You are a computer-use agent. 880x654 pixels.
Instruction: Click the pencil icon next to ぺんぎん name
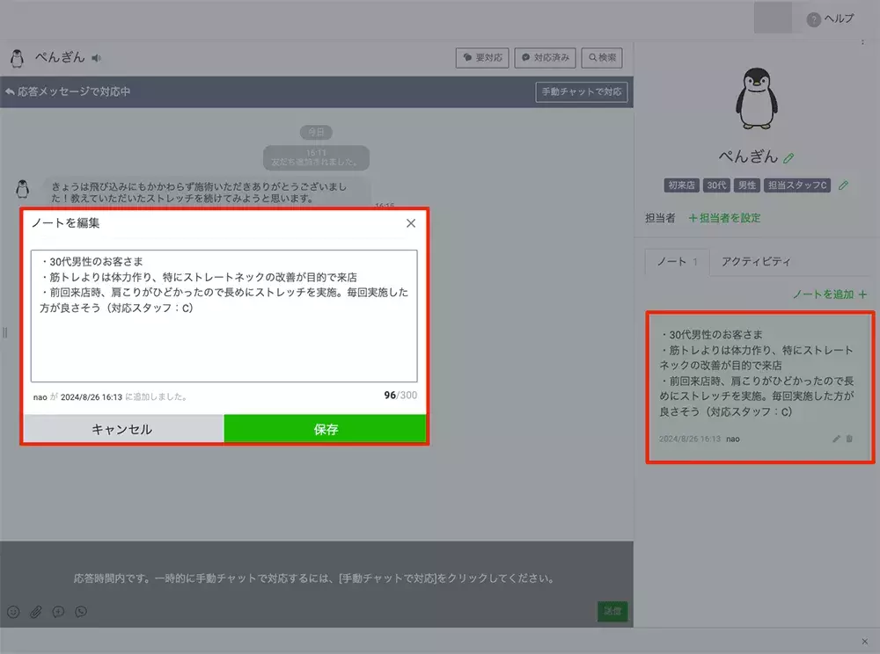click(x=789, y=157)
